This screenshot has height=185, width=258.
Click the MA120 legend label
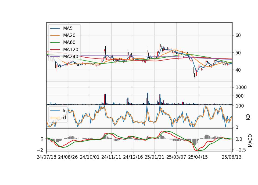click(x=71, y=50)
